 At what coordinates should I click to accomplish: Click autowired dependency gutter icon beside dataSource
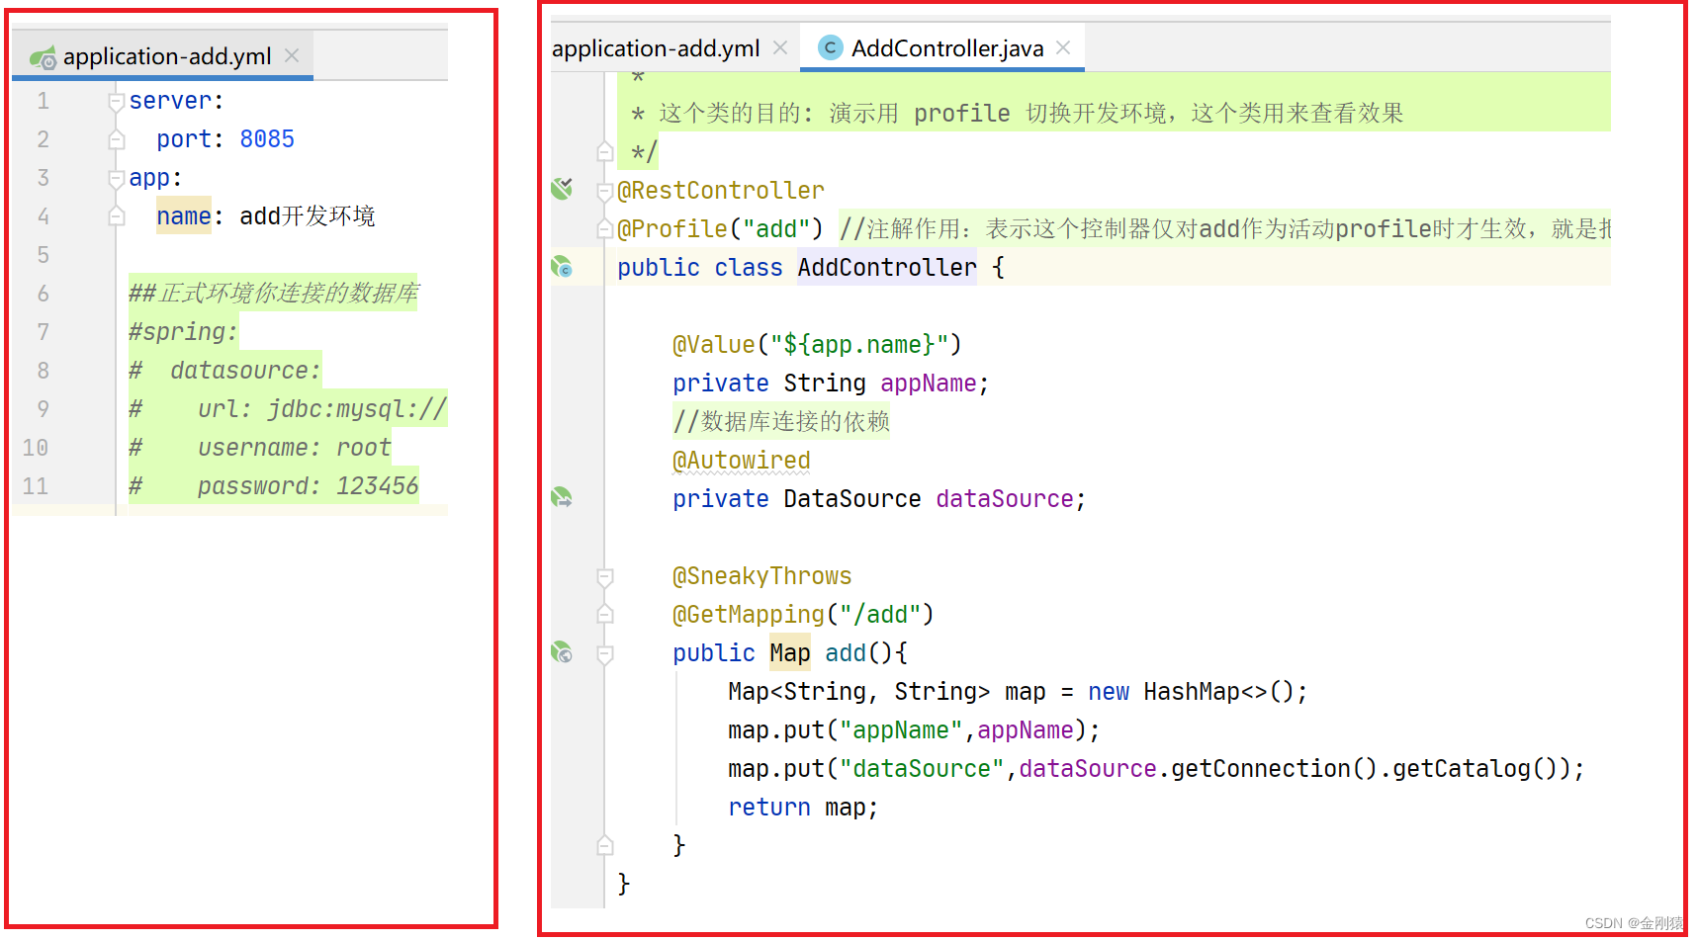tap(562, 498)
